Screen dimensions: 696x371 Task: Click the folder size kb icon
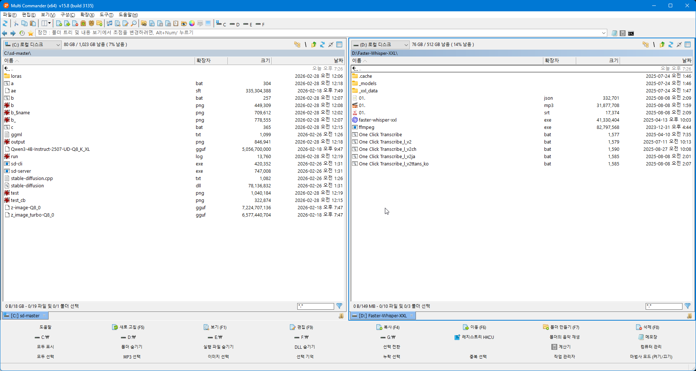[x=144, y=23]
